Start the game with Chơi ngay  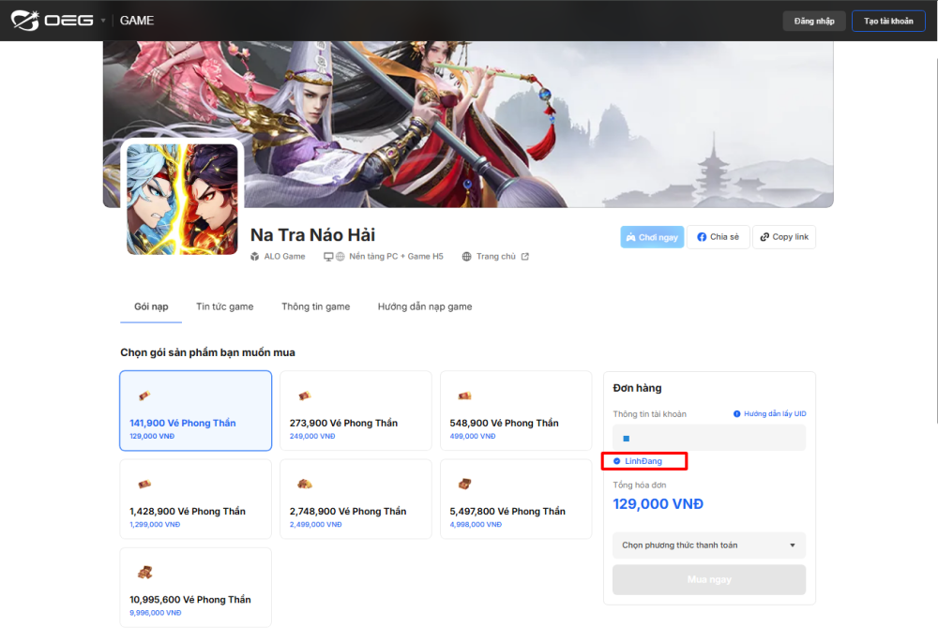[x=652, y=237]
